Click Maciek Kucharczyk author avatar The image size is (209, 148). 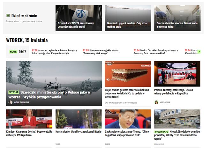click(x=11, y=102)
